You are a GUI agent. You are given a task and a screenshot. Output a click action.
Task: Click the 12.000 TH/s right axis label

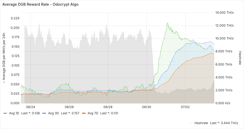click(x=225, y=26)
